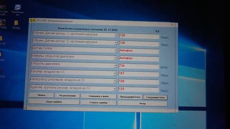Open TeamViewer 14 desktop shortcut
Image resolution: width=230 pixels, height=129 pixels.
coord(18,10)
